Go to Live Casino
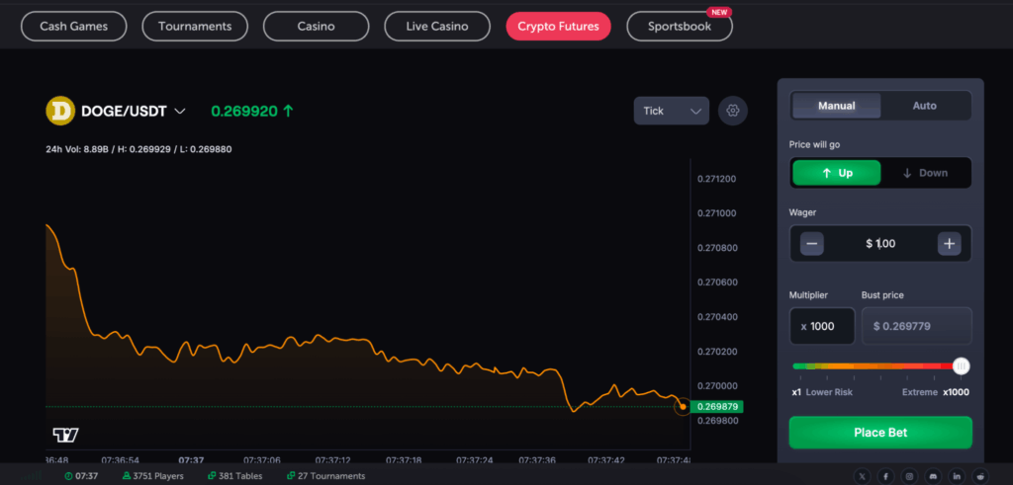 pyautogui.click(x=437, y=27)
